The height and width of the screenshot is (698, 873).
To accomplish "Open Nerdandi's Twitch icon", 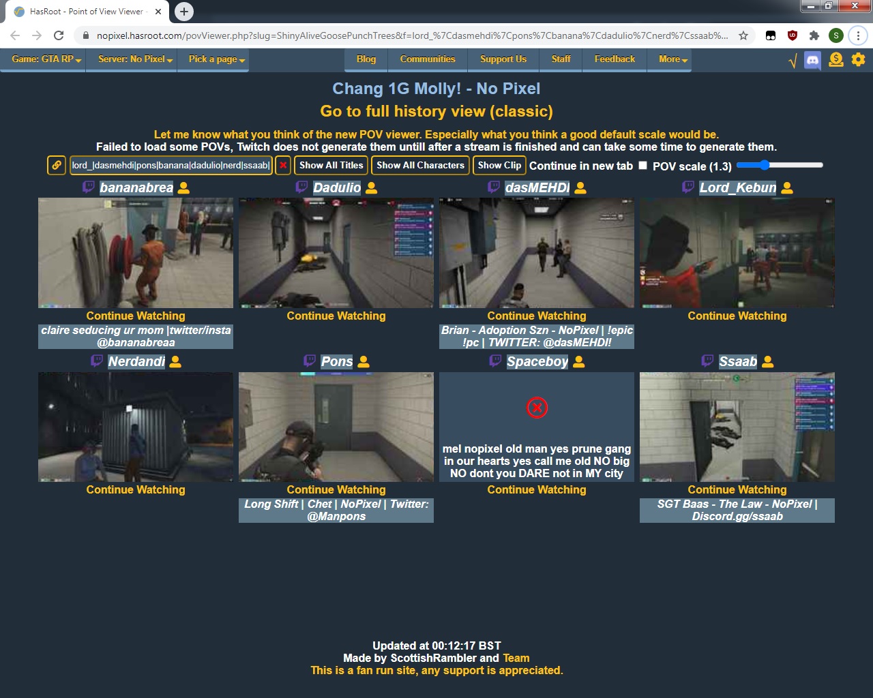I will coord(97,361).
